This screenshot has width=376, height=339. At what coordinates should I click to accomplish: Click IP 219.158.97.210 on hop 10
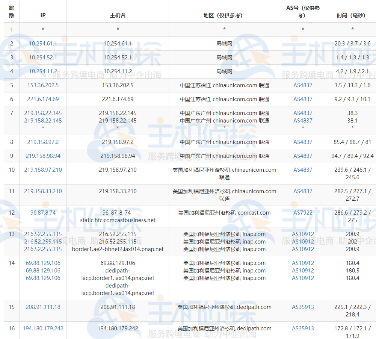(43, 170)
